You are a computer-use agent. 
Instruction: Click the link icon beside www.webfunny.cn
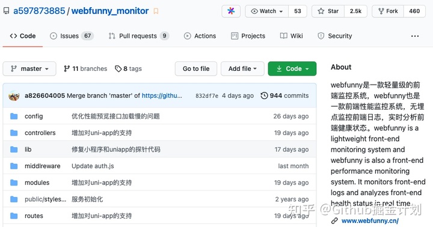coord(334,220)
